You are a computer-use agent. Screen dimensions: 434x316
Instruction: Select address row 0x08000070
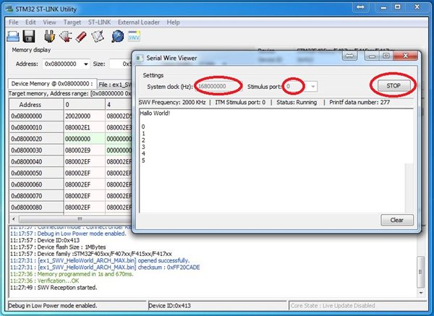[x=36, y=196]
